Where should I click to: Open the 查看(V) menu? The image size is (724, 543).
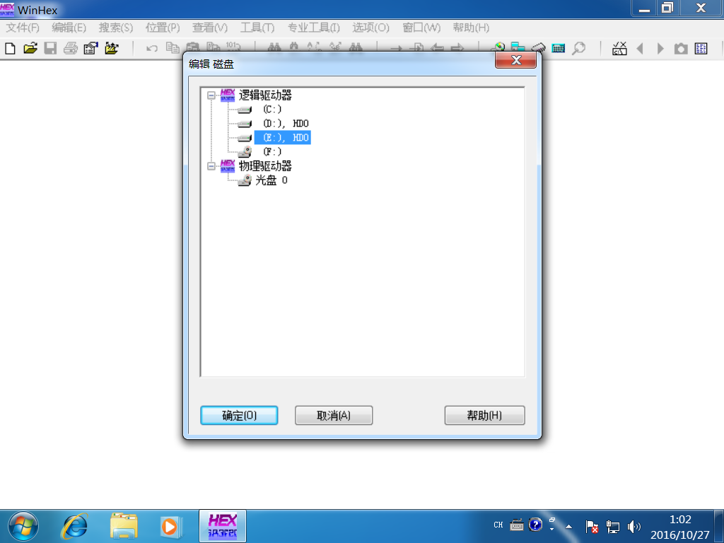[x=210, y=28]
